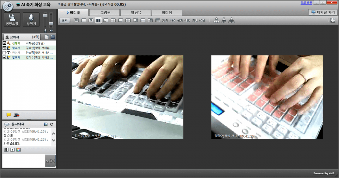Check the 참여자 안소정 checkbox

coord(4,53)
